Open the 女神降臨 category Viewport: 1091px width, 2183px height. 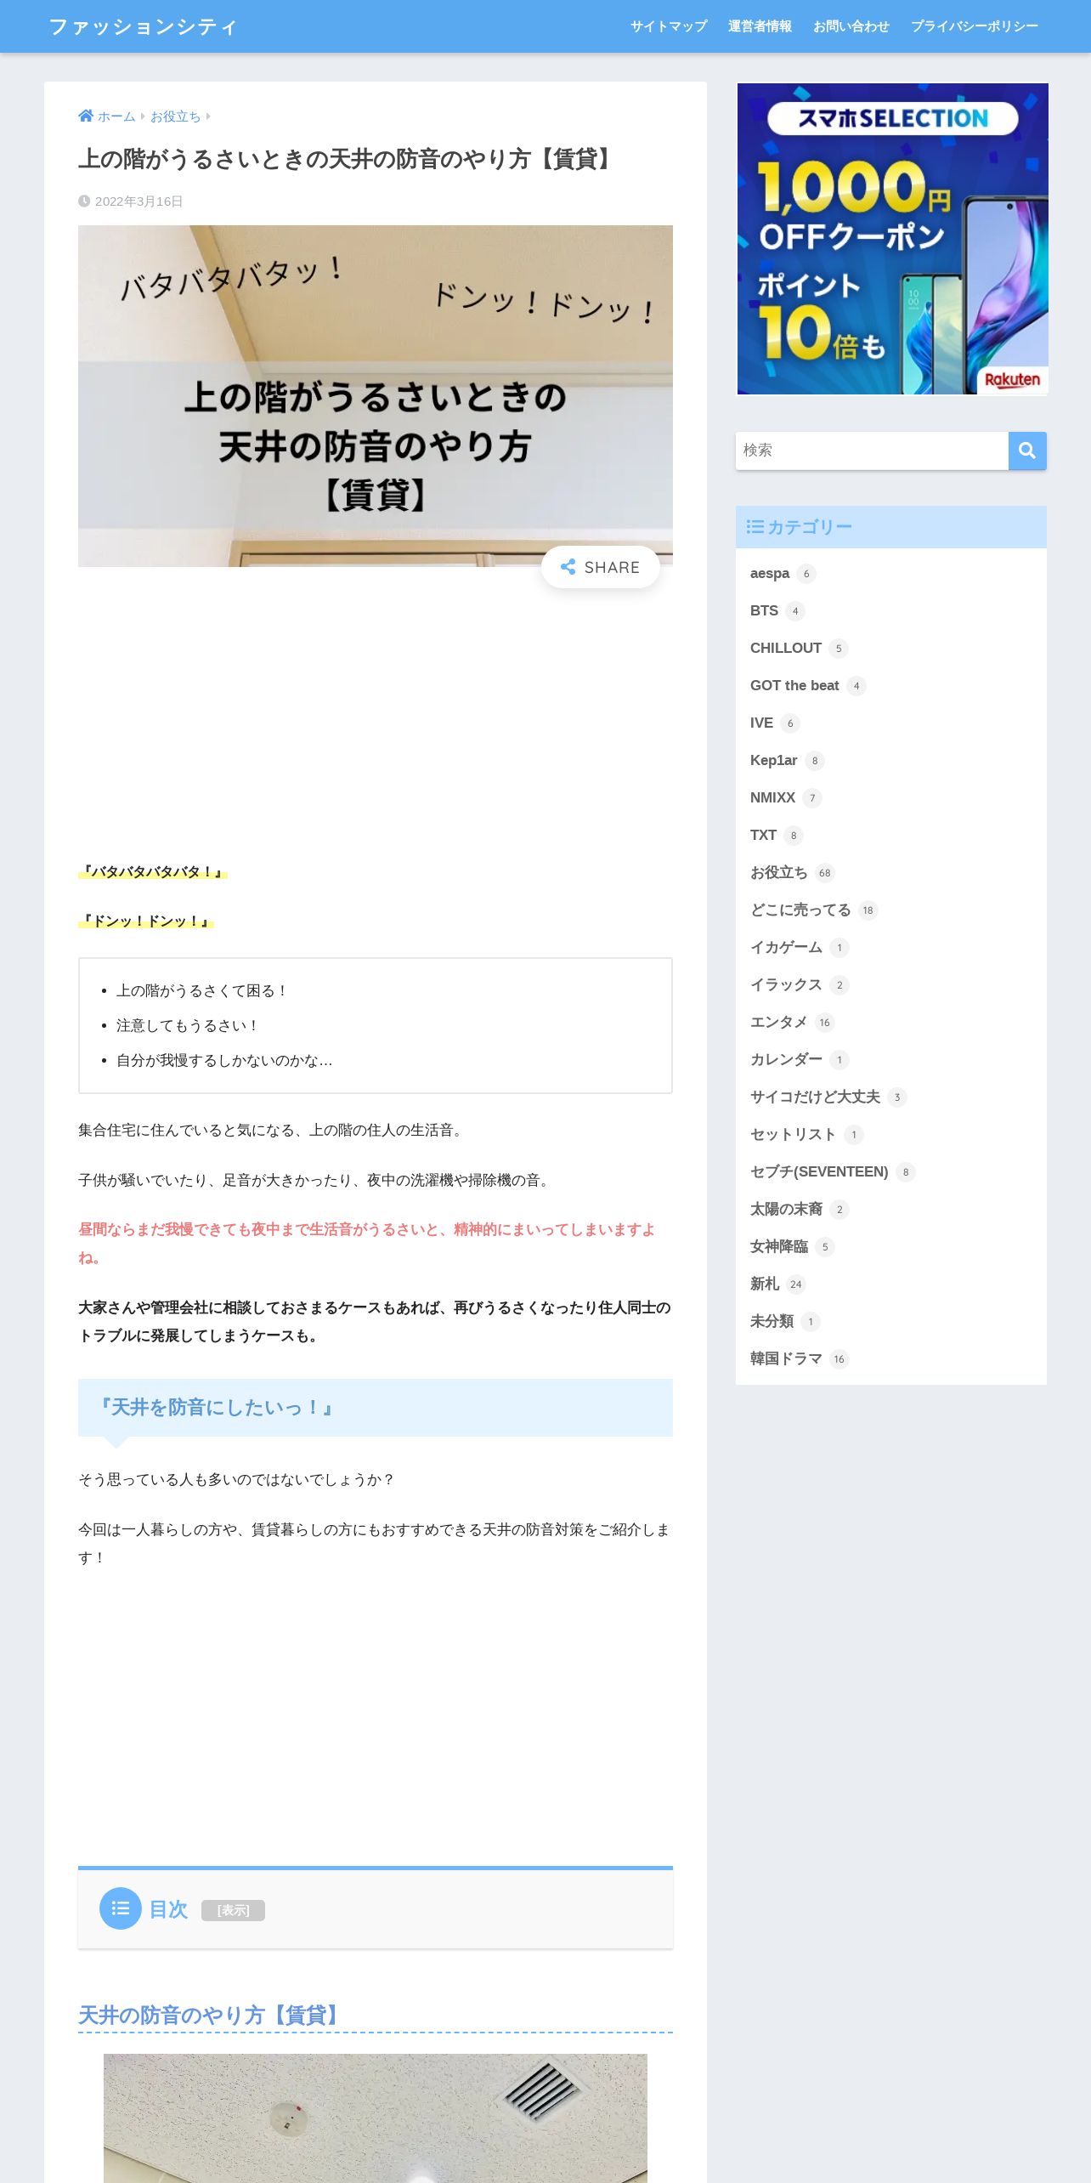[x=779, y=1247]
